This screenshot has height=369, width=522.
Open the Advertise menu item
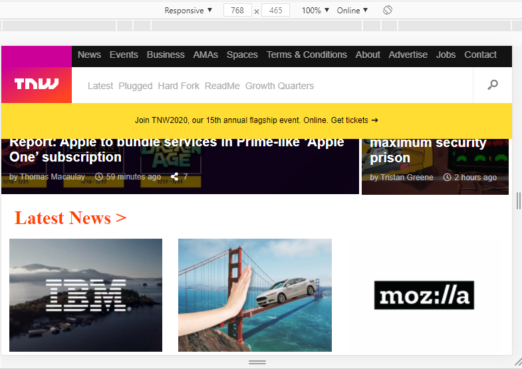click(x=408, y=55)
